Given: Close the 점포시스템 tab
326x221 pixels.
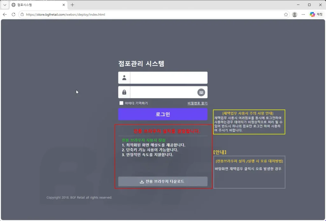Looking at the screenshot, I should point(64,5).
